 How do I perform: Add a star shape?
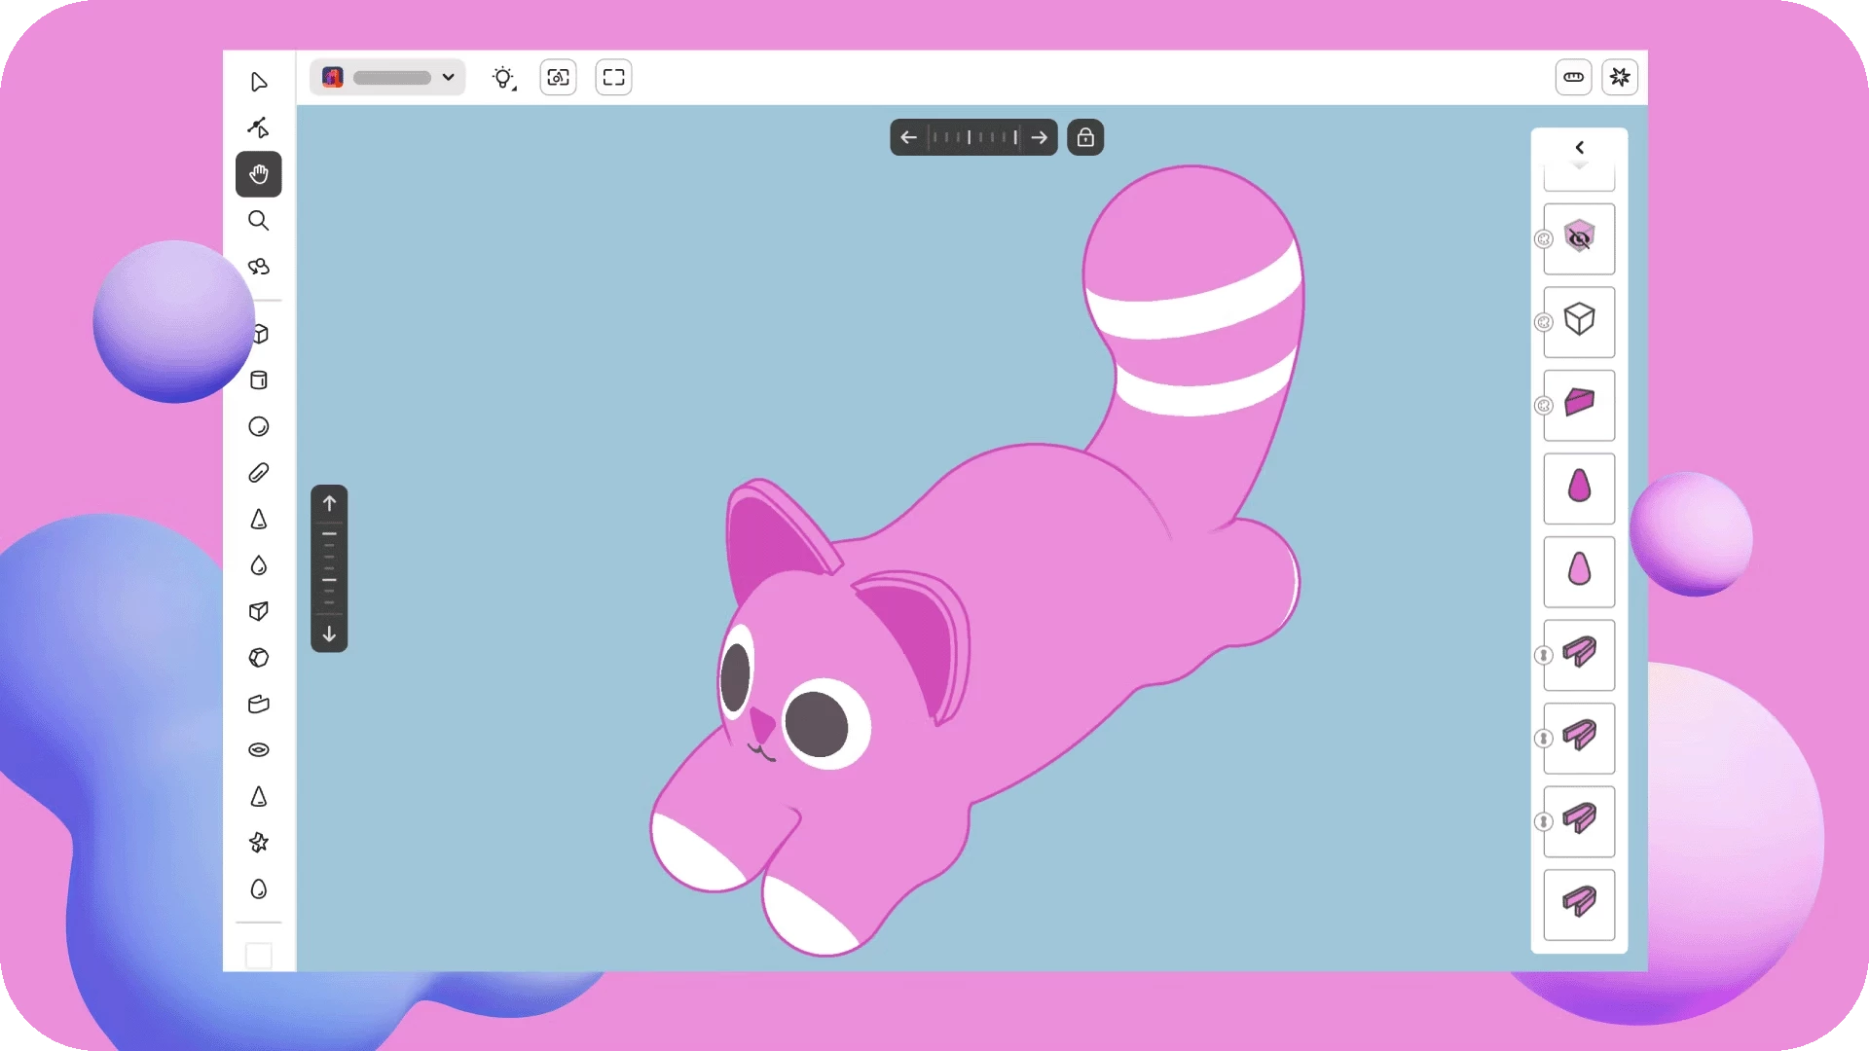(x=258, y=843)
